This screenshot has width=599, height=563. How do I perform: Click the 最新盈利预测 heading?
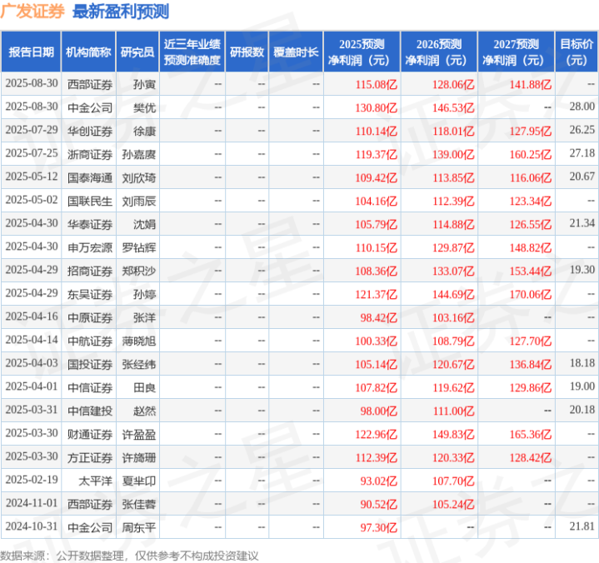coord(121,12)
